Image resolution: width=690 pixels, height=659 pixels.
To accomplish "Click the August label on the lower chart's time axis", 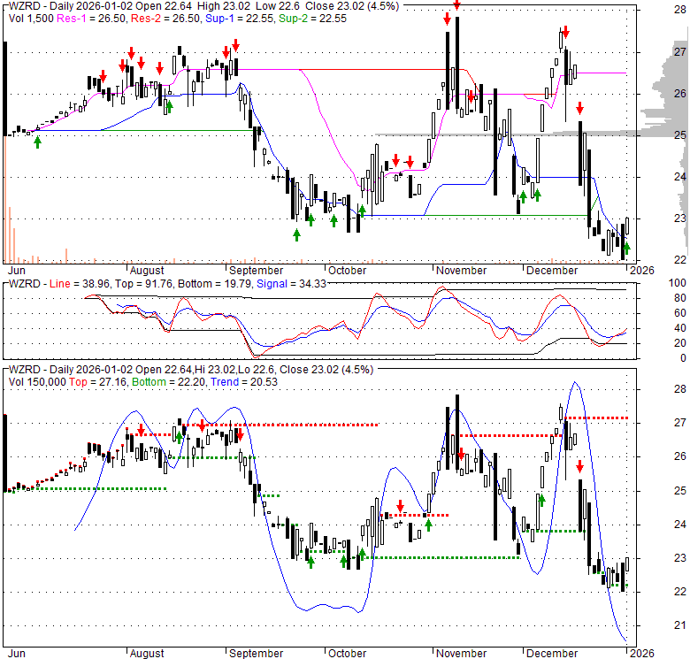I will point(147,654).
